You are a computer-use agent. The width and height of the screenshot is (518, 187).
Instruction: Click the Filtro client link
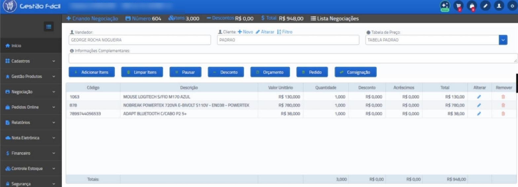[x=284, y=32]
